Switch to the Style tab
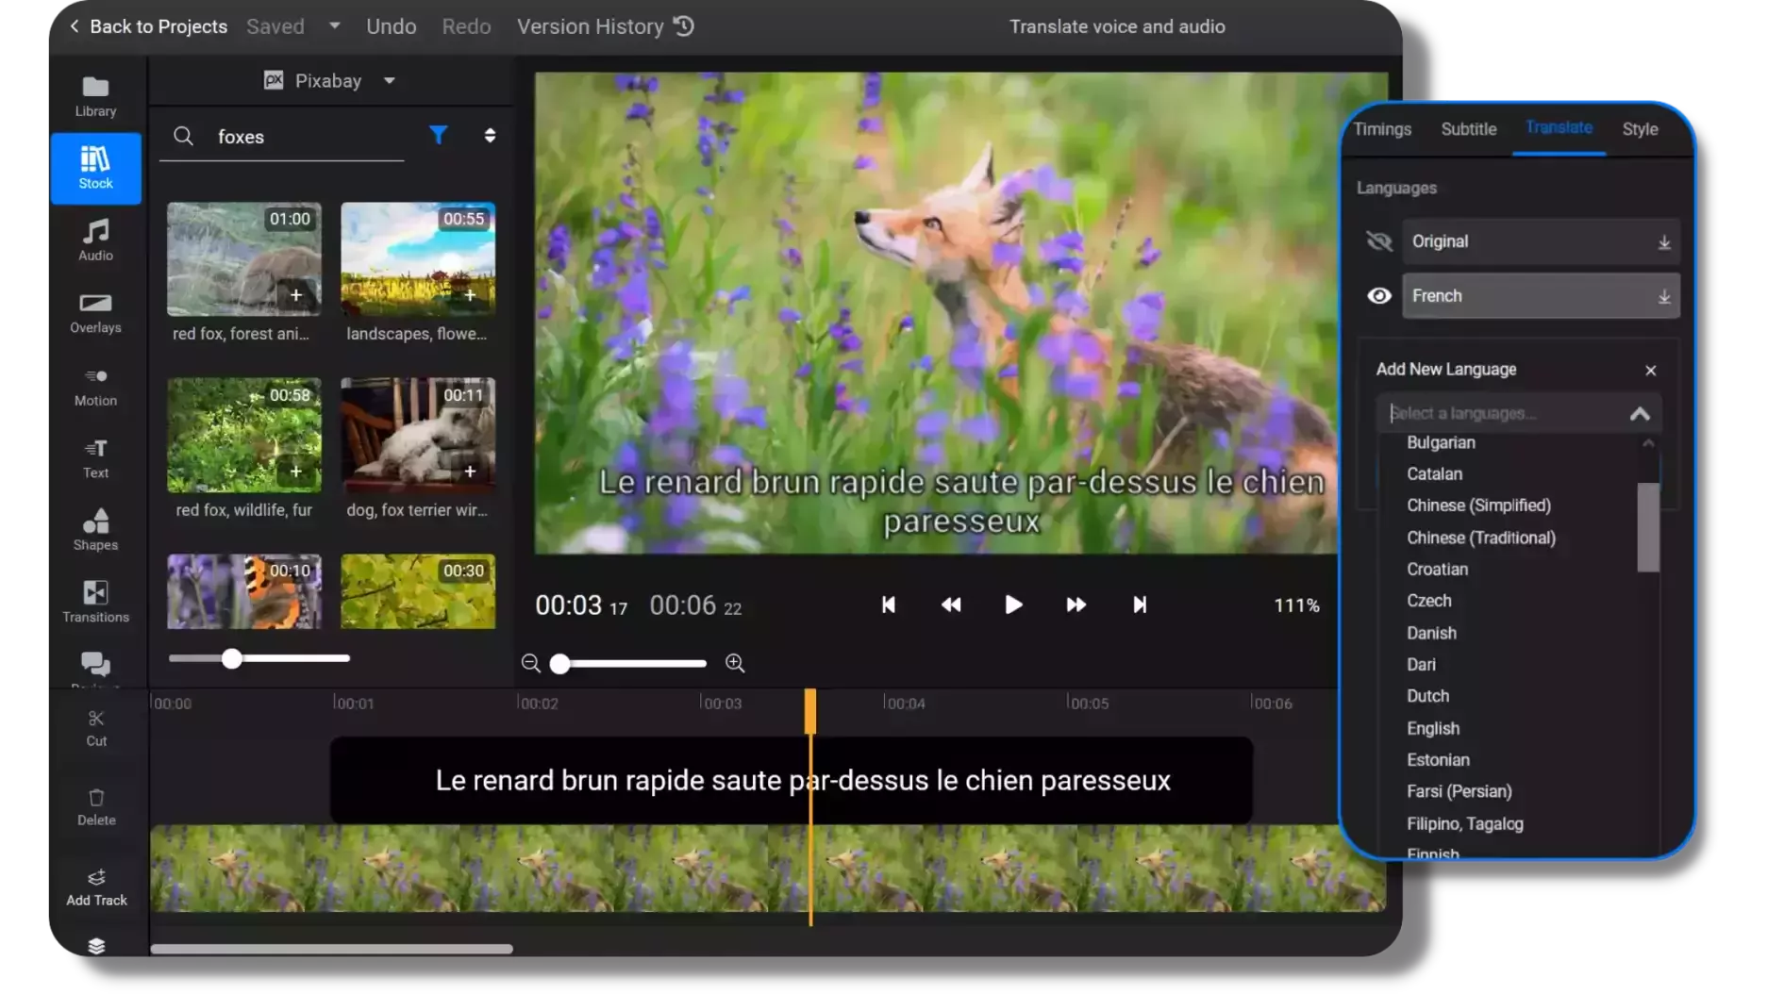This screenshot has height=994, width=1768. click(x=1639, y=129)
